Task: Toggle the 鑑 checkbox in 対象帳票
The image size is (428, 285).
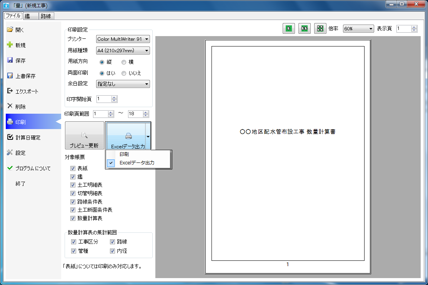Action: 73,177
